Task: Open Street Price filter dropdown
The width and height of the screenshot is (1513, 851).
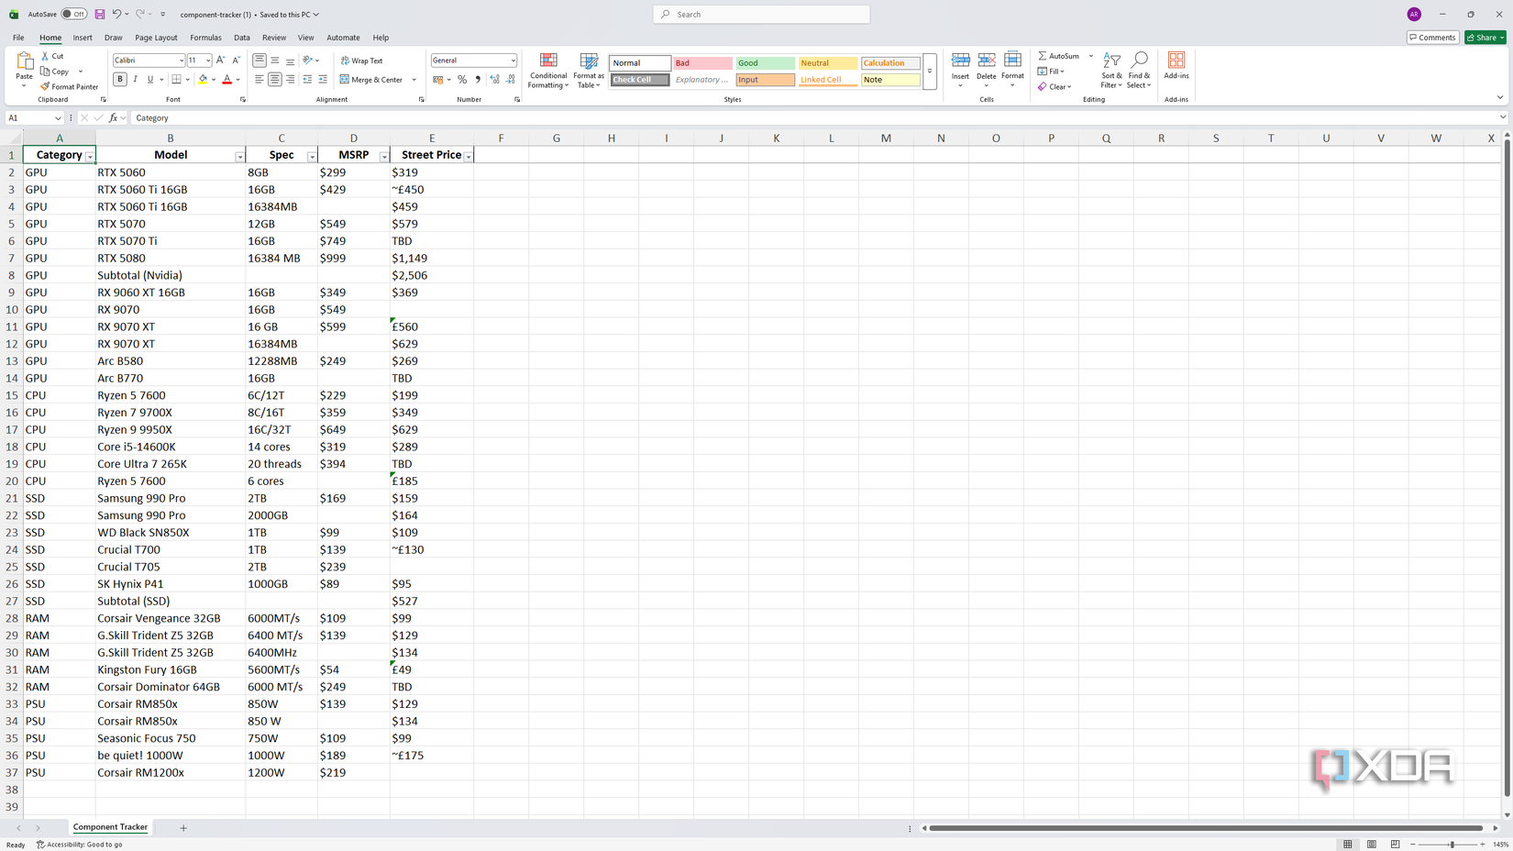Action: [469, 157]
